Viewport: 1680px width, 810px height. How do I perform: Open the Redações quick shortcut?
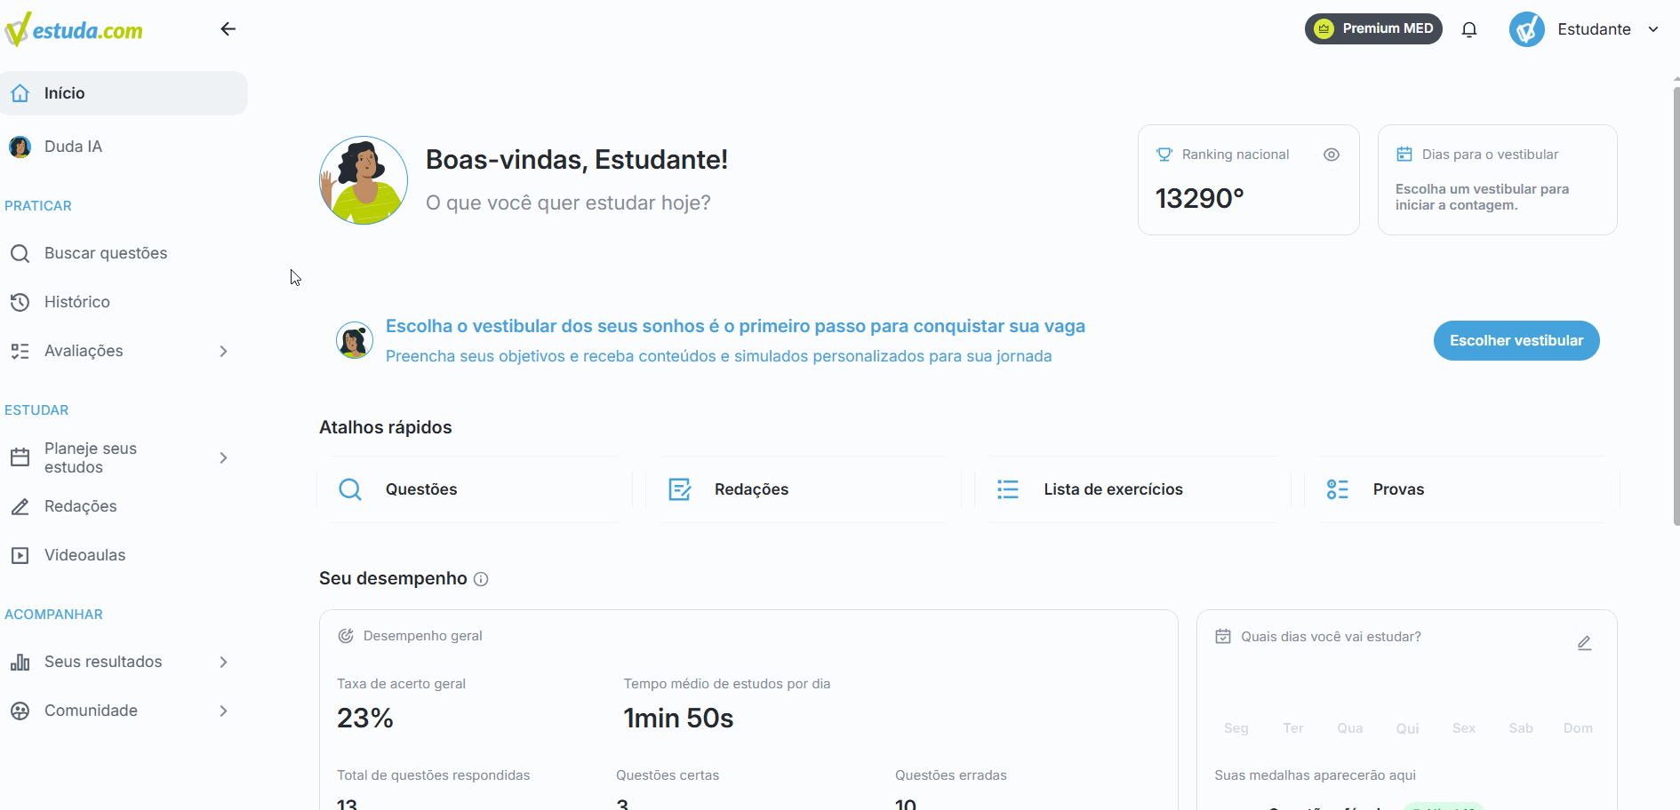(x=804, y=489)
